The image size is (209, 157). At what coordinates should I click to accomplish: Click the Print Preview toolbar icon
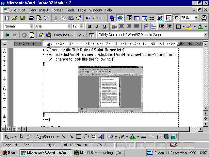[x=39, y=18]
